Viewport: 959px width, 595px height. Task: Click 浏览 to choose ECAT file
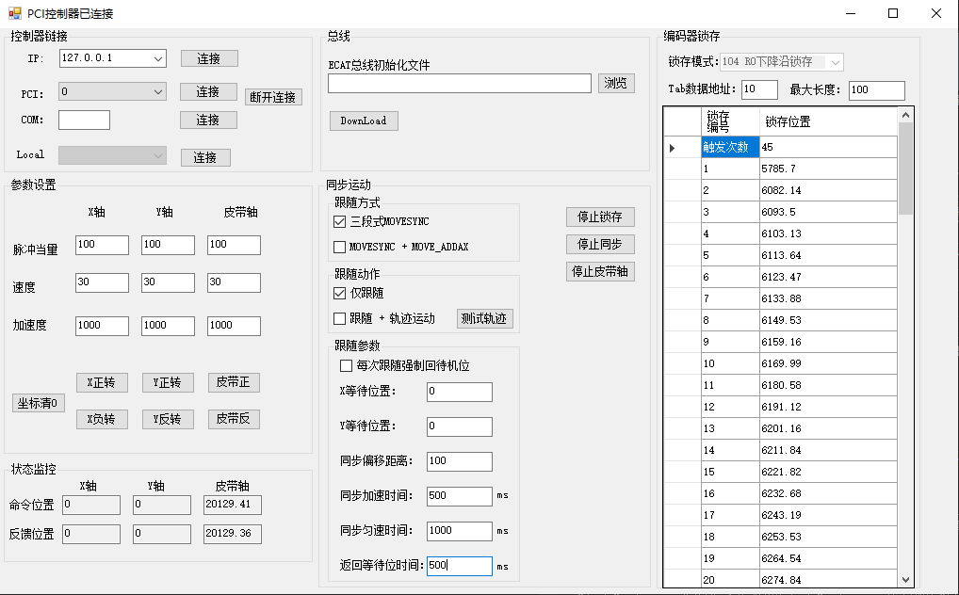click(x=616, y=83)
